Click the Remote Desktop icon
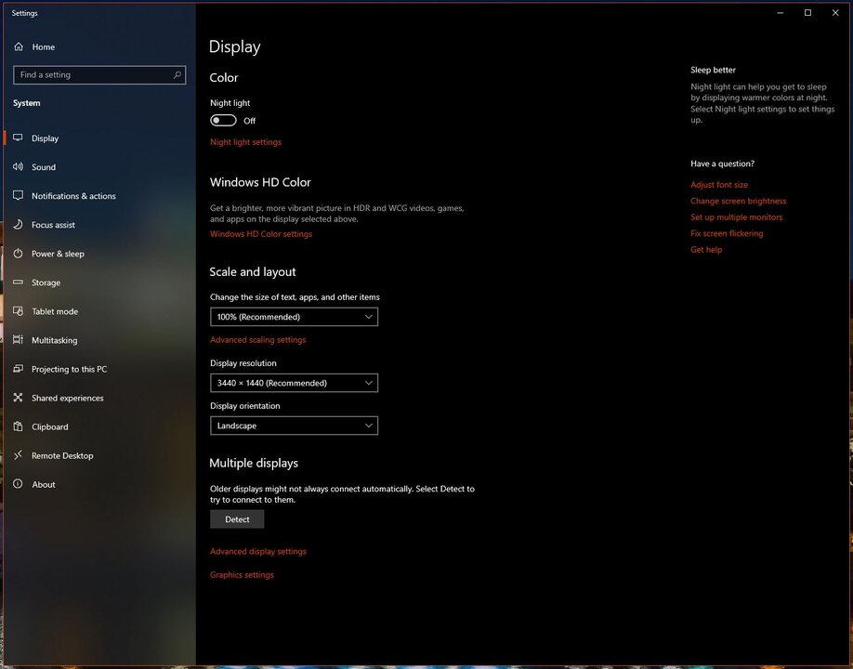853x669 pixels. [x=18, y=455]
